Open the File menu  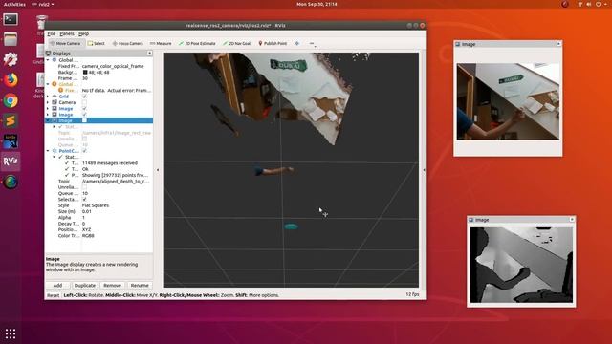coord(51,34)
